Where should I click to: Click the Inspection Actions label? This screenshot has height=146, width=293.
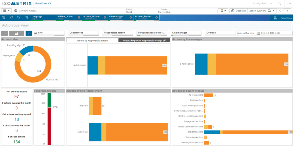point(194,137)
